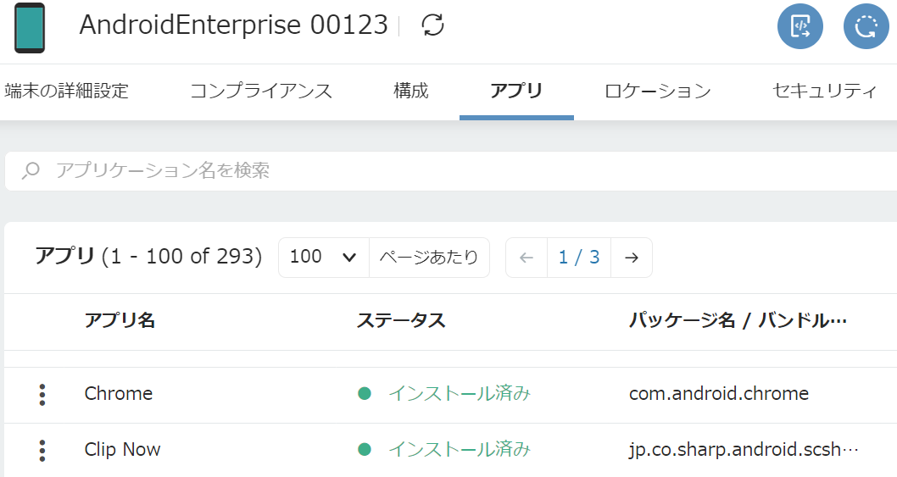
Task: Focus the アプリケーション名を検索 search field
Action: [x=424, y=171]
